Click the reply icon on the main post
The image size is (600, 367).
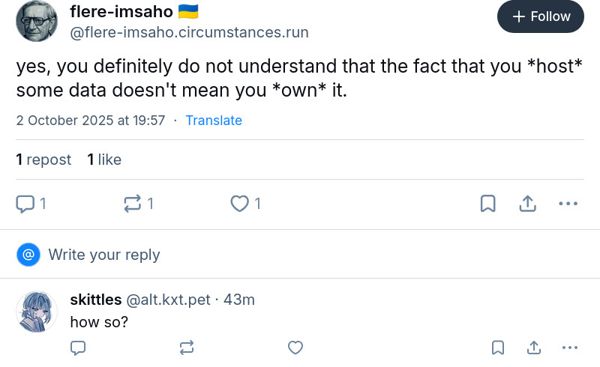pos(25,204)
